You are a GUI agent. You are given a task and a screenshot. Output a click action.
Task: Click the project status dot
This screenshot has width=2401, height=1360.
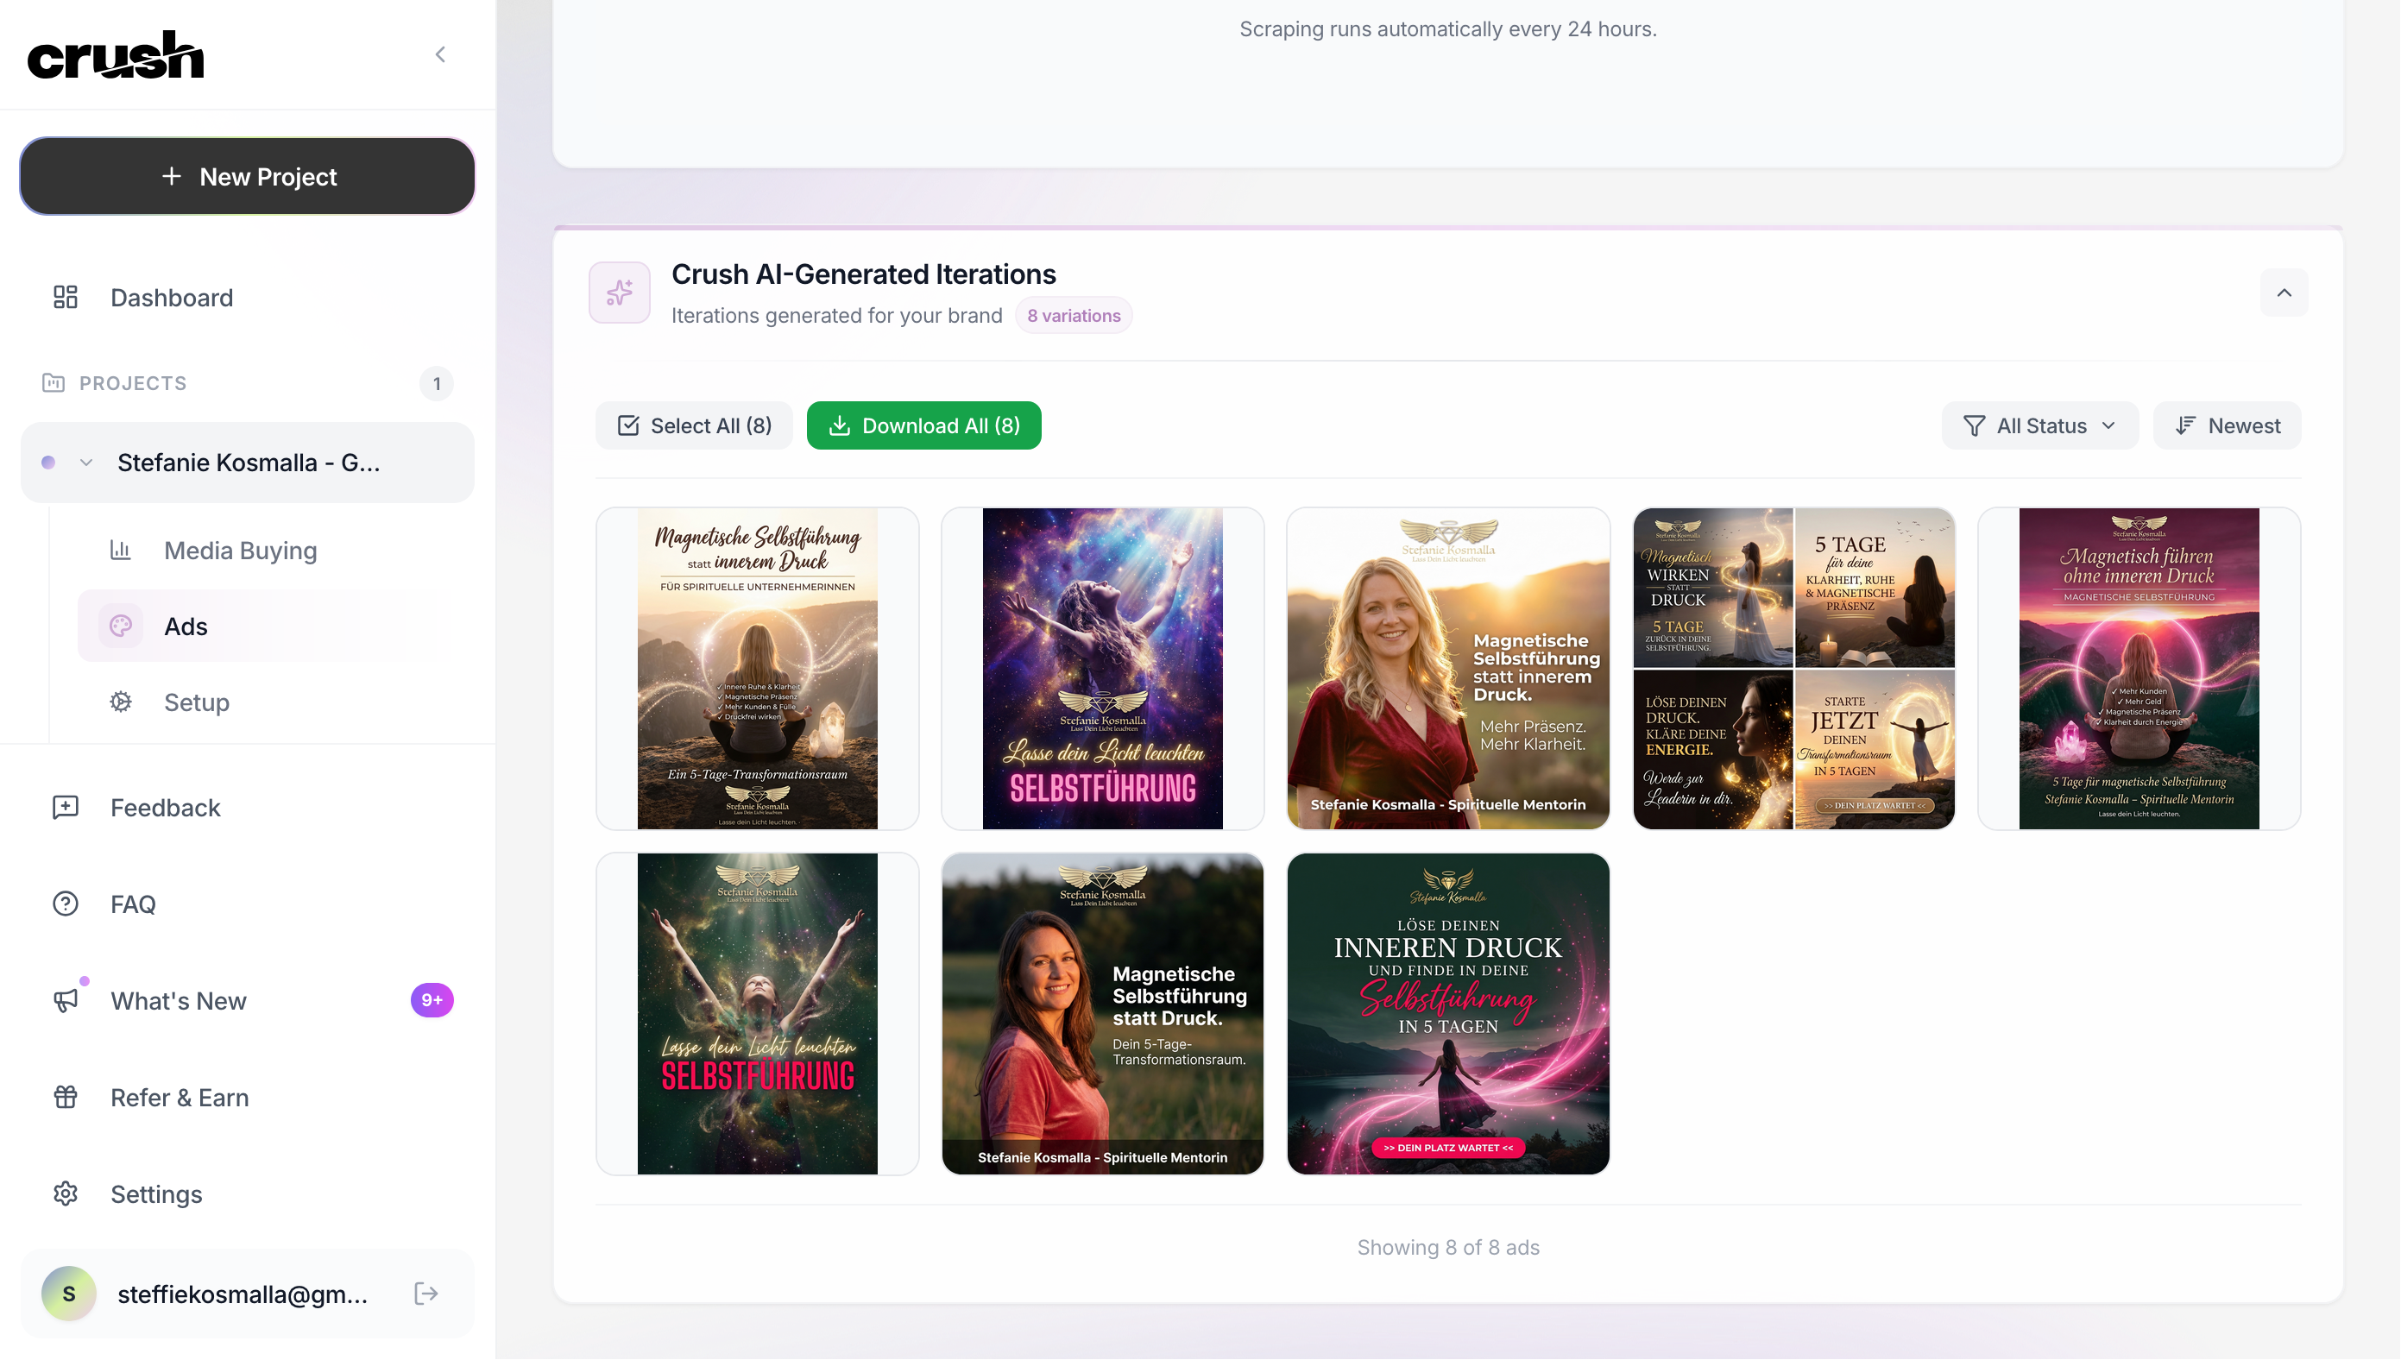click(48, 463)
